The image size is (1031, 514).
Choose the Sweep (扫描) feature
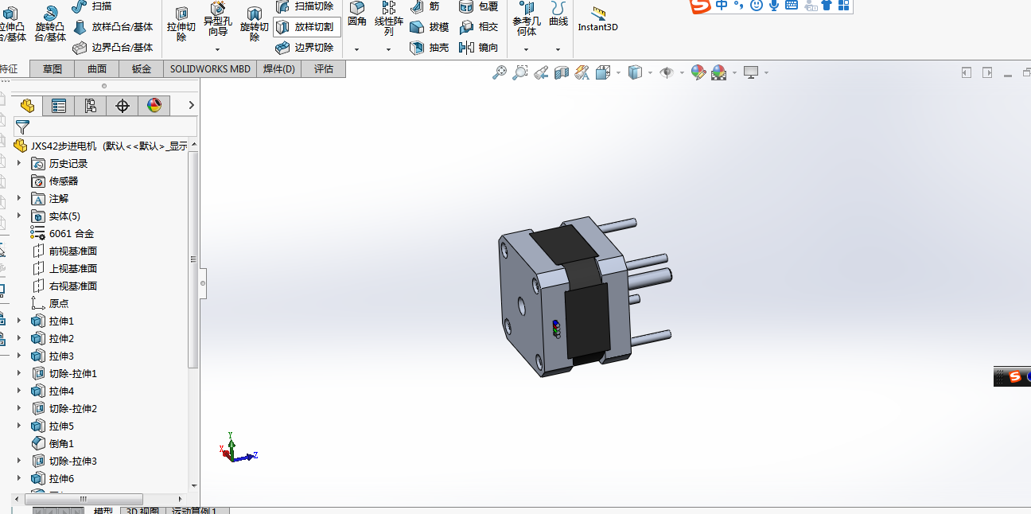pyautogui.click(x=91, y=6)
